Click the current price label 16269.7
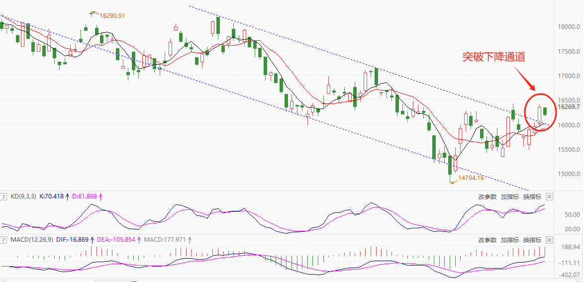Image resolution: width=583 pixels, height=282 pixels. pos(567,107)
